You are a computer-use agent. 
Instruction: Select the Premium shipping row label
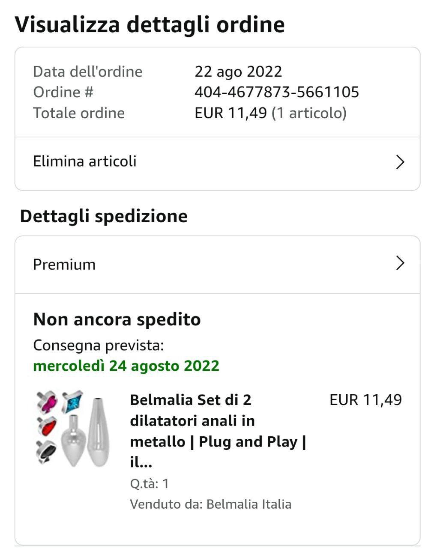pyautogui.click(x=64, y=265)
